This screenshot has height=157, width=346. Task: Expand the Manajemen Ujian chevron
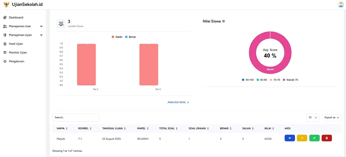pyautogui.click(x=41, y=35)
